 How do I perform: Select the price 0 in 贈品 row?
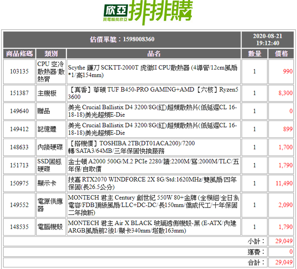(281, 111)
